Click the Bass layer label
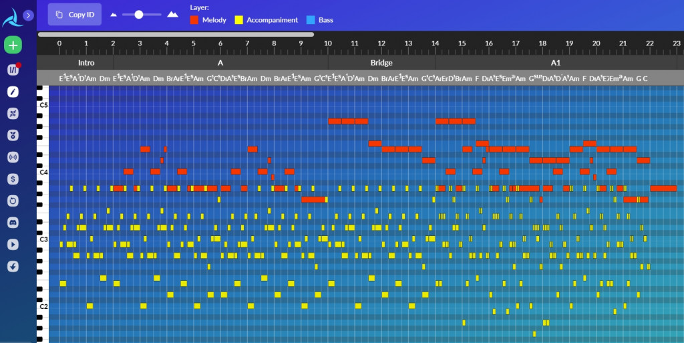The image size is (684, 343). point(326,20)
